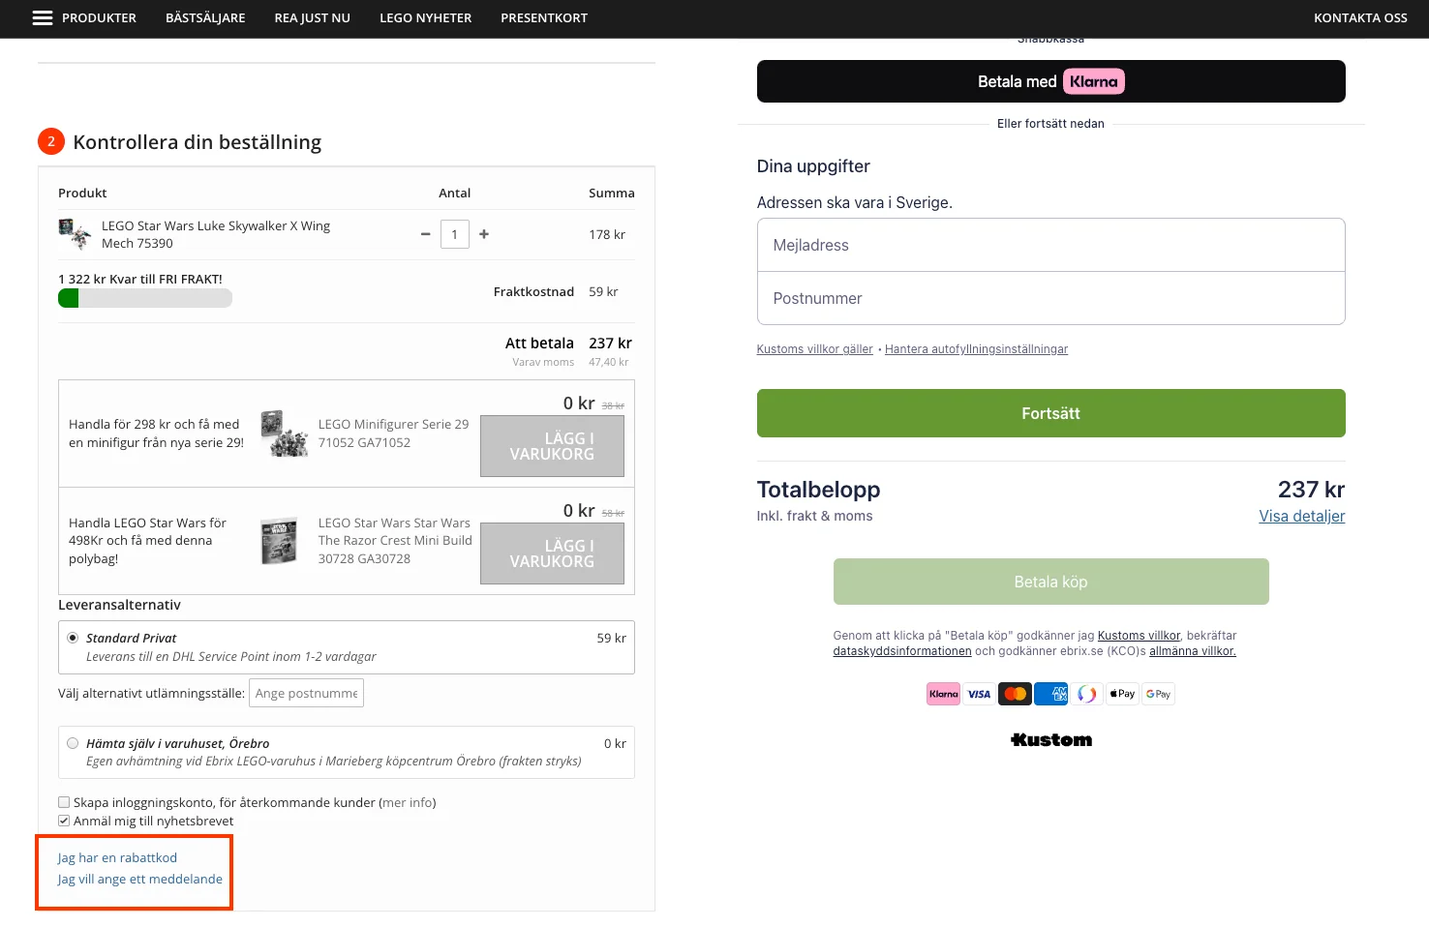Open the dataskyddsinformationen link

tap(902, 651)
